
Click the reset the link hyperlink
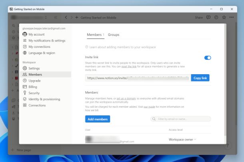129,66
